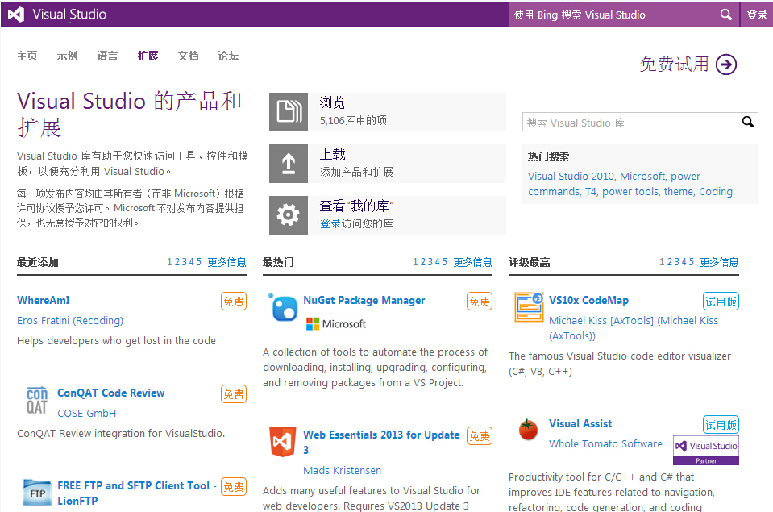Image resolution: width=773 pixels, height=512 pixels.
Task: Click 更多信息 in the 评级最高 section
Action: tap(719, 262)
